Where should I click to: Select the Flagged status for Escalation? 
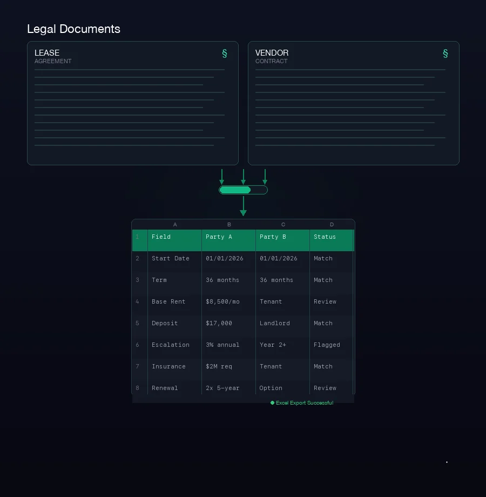pos(332,345)
